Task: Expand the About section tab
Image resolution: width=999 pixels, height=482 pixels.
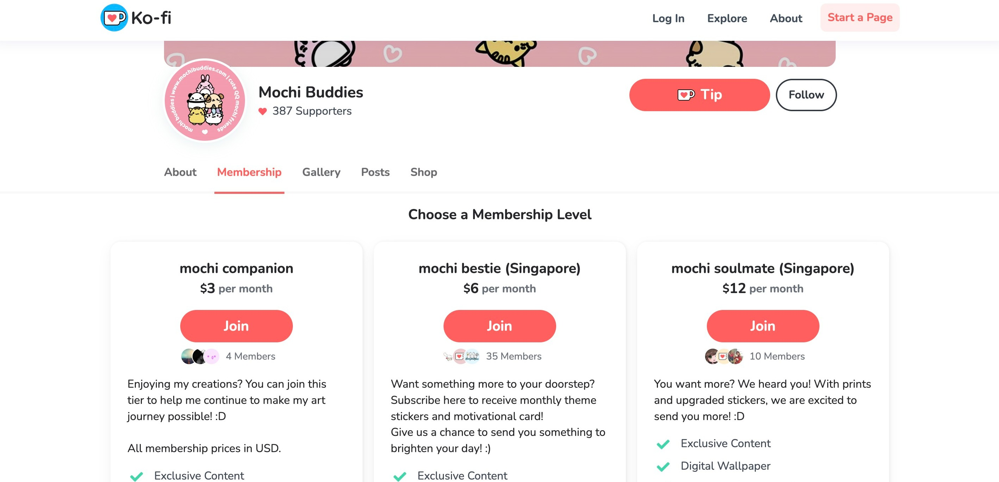Action: click(x=180, y=172)
